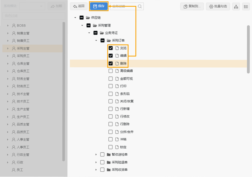Image resolution: width=252 pixels, height=177 pixels.
Task: Expand the 暂收送检单 tree node
Action: coord(96,155)
